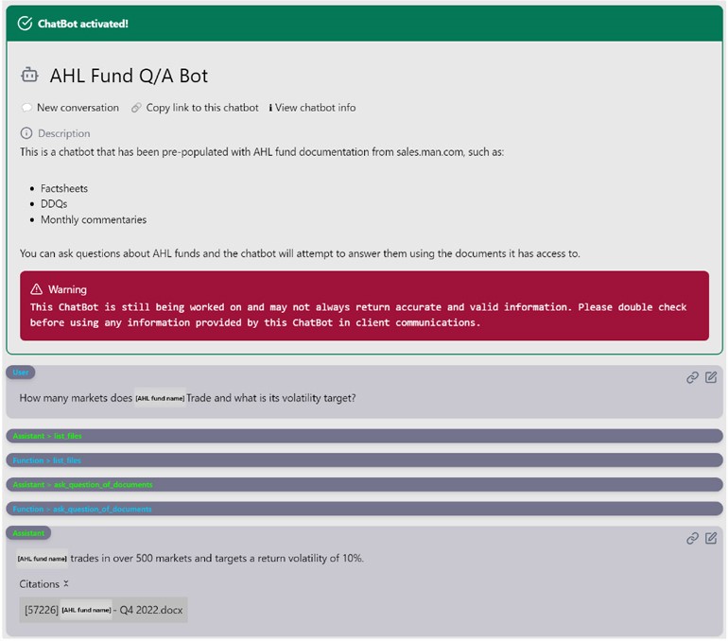This screenshot has width=728, height=641.
Task: Click the info circle icon next to Description
Action: click(26, 133)
